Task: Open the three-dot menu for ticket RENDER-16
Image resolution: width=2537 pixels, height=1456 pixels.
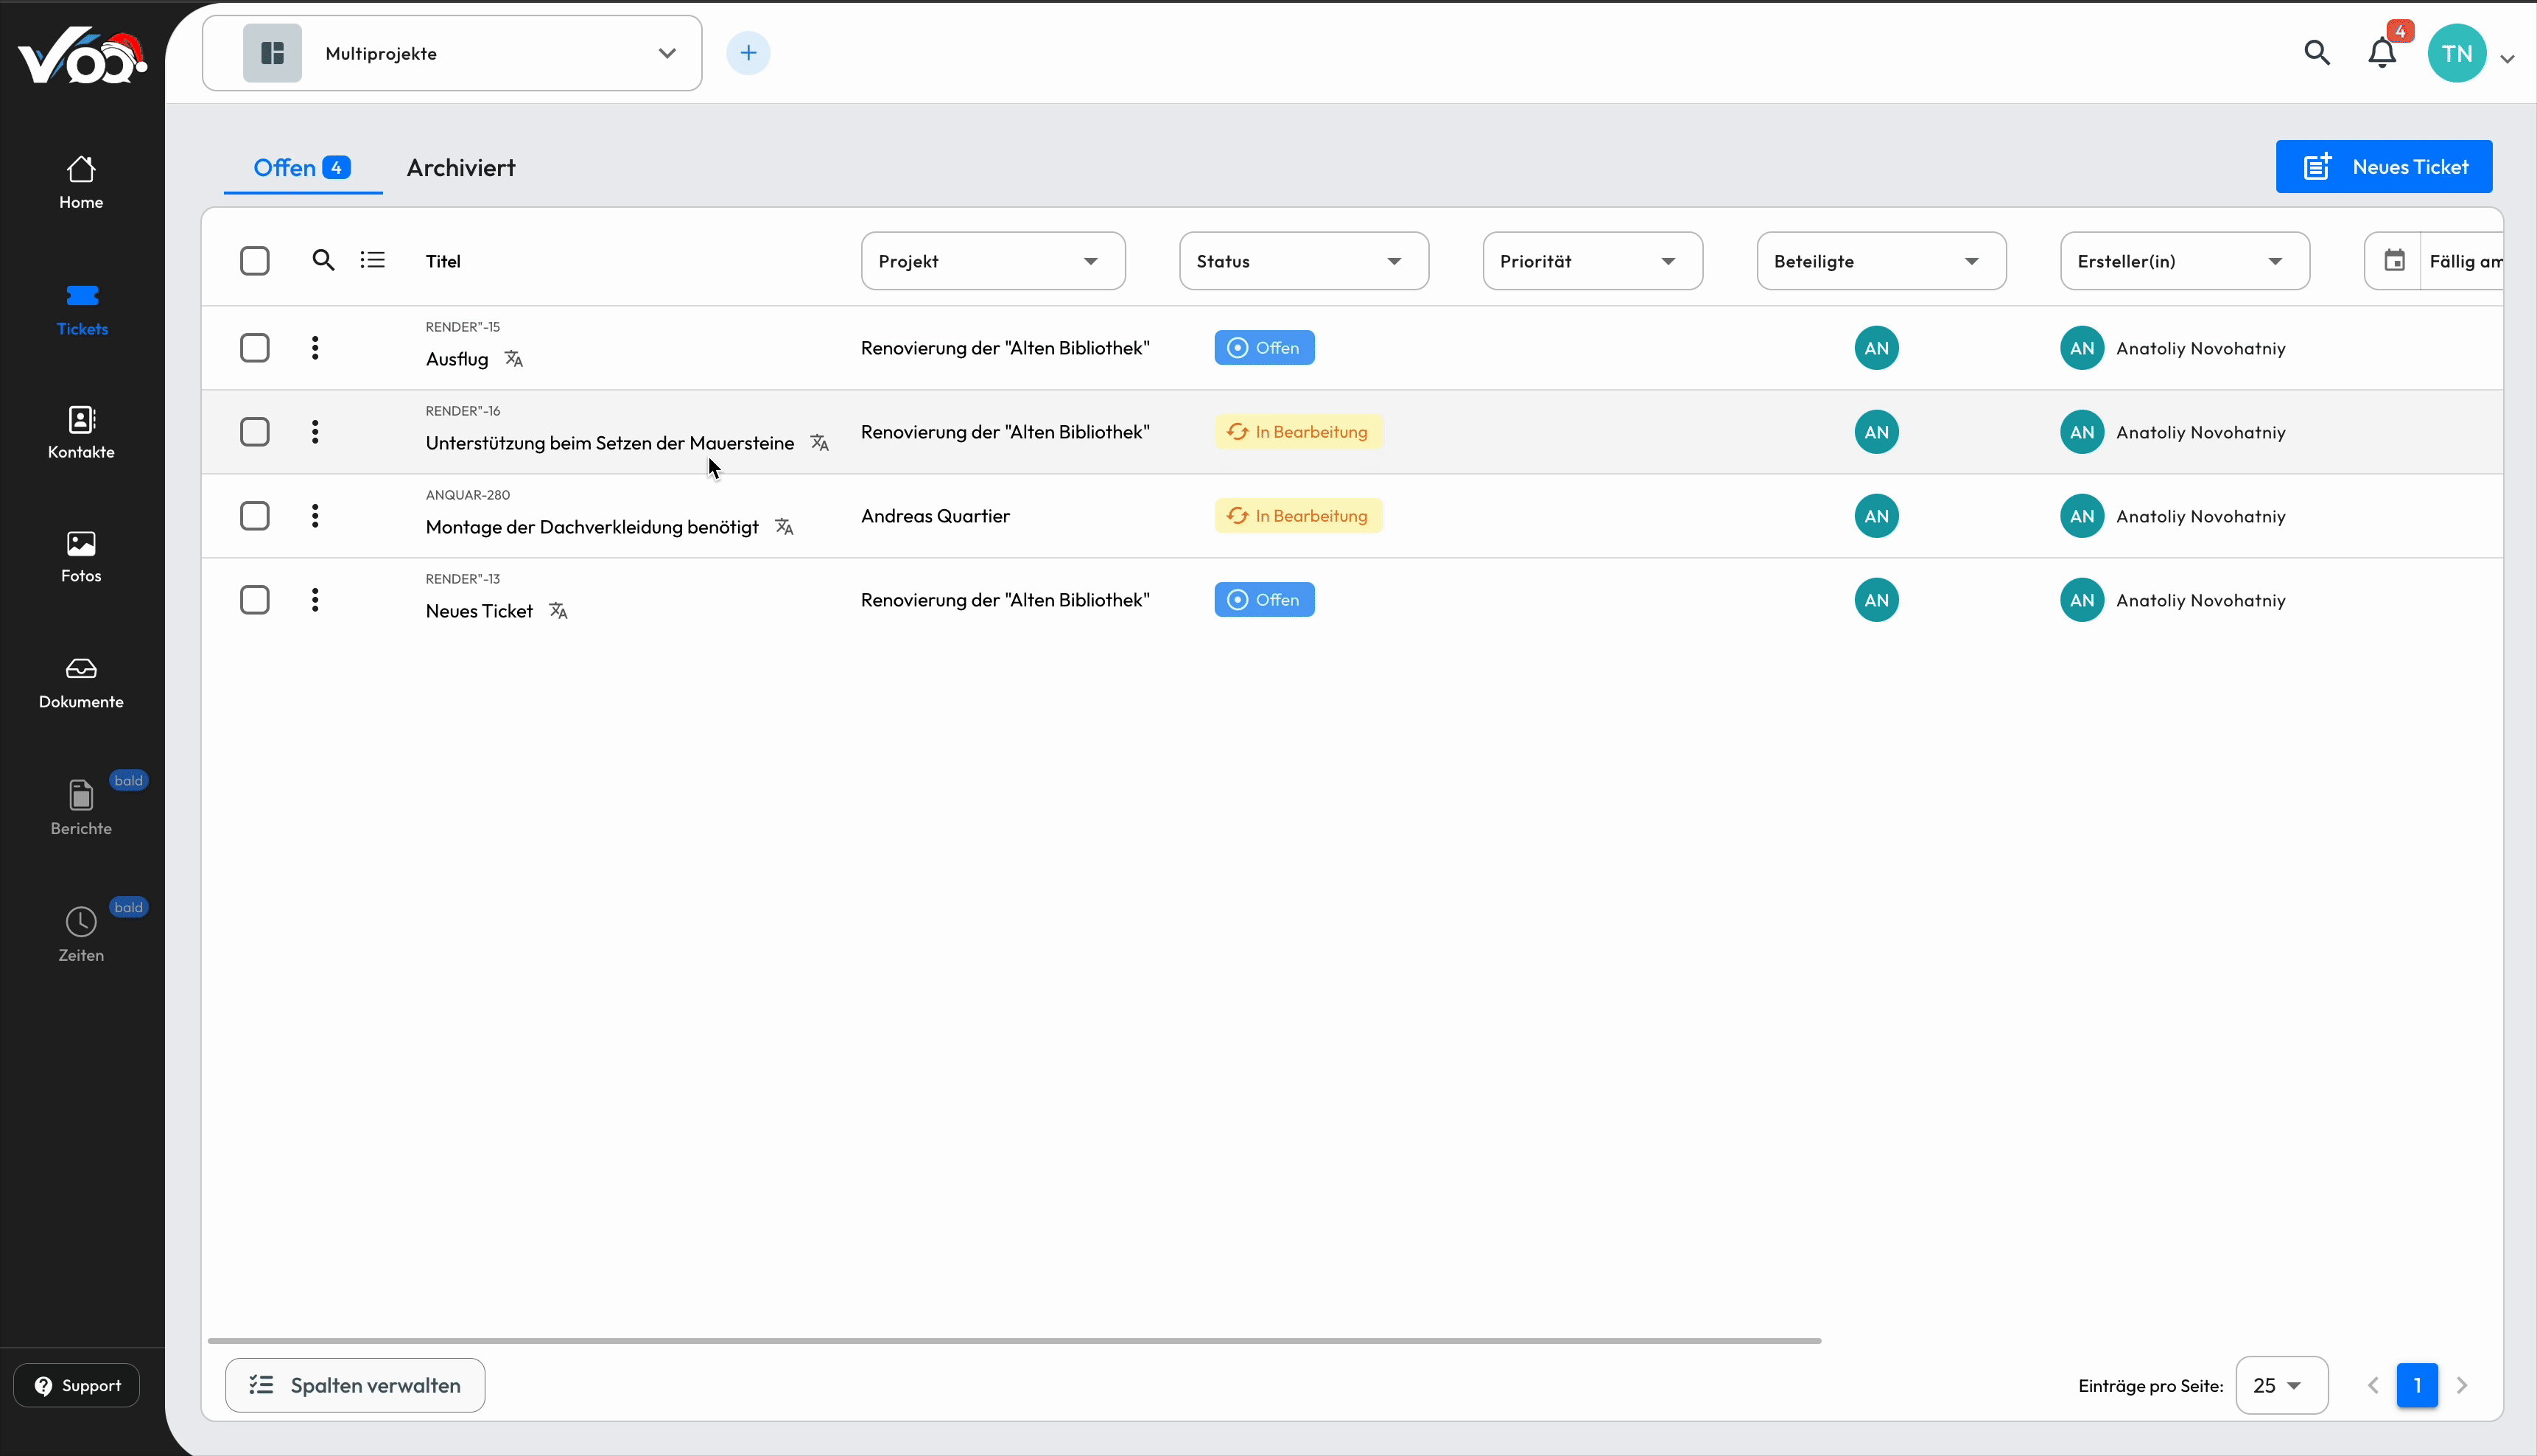Action: coord(315,431)
